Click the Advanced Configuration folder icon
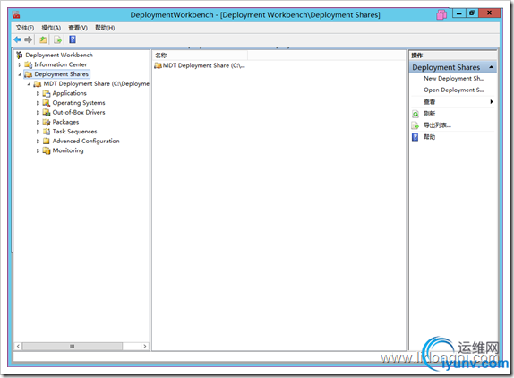 tap(47, 141)
